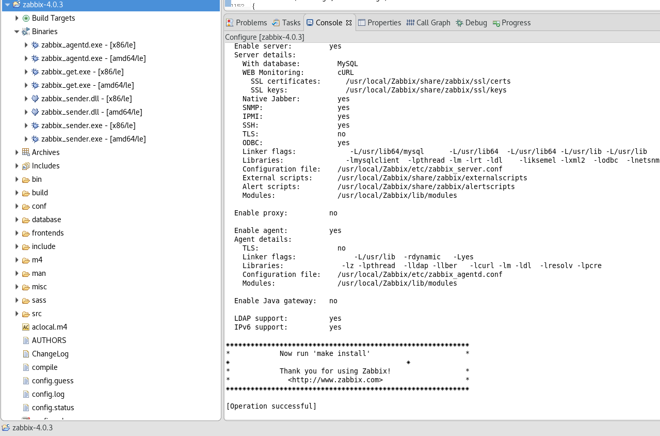
Task: Expand zabbix_agentd.exe - [x86/le] entry
Action: 26,45
